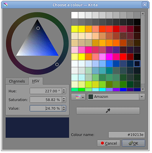Click the hue ring selector handle
152x153 pixels.
tap(57, 64)
